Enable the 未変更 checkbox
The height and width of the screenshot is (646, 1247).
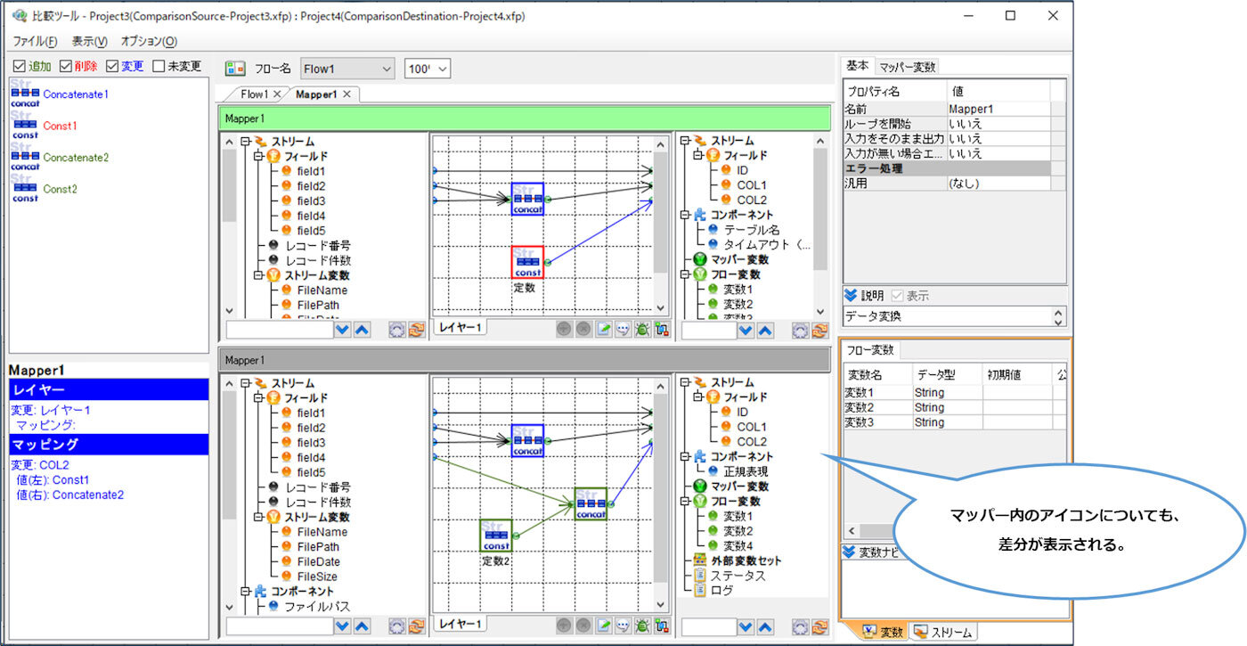[x=159, y=66]
